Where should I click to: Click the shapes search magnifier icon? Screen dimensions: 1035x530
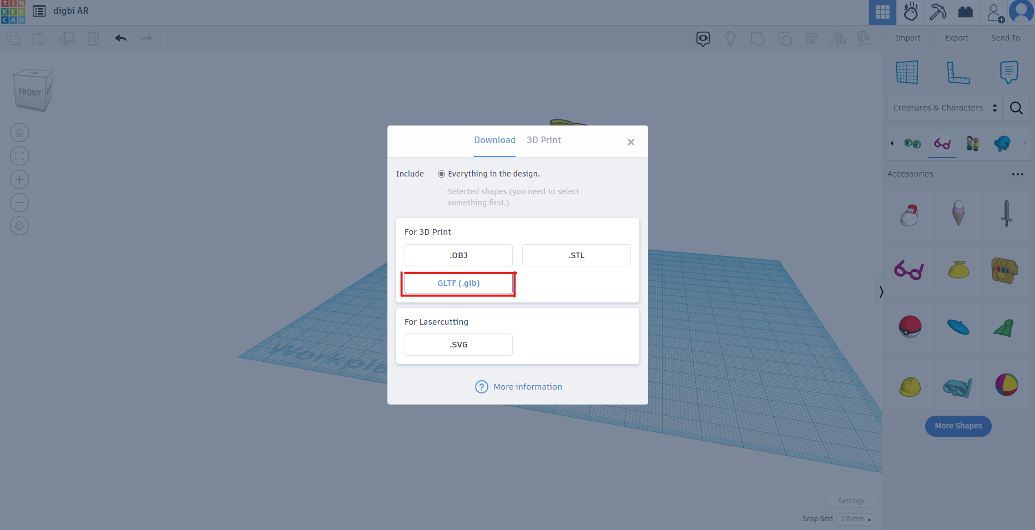click(x=1016, y=108)
